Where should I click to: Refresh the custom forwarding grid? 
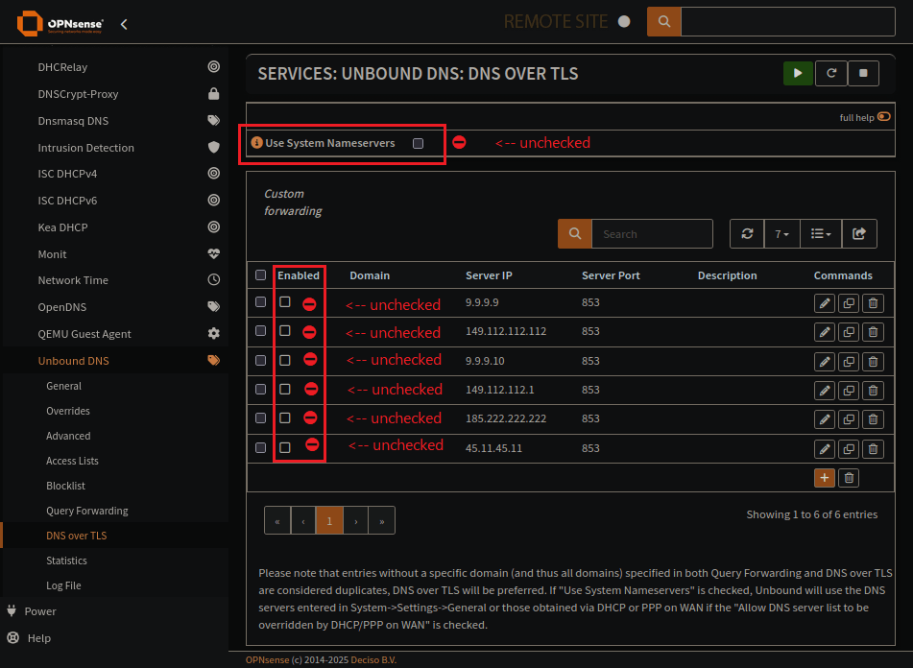747,234
